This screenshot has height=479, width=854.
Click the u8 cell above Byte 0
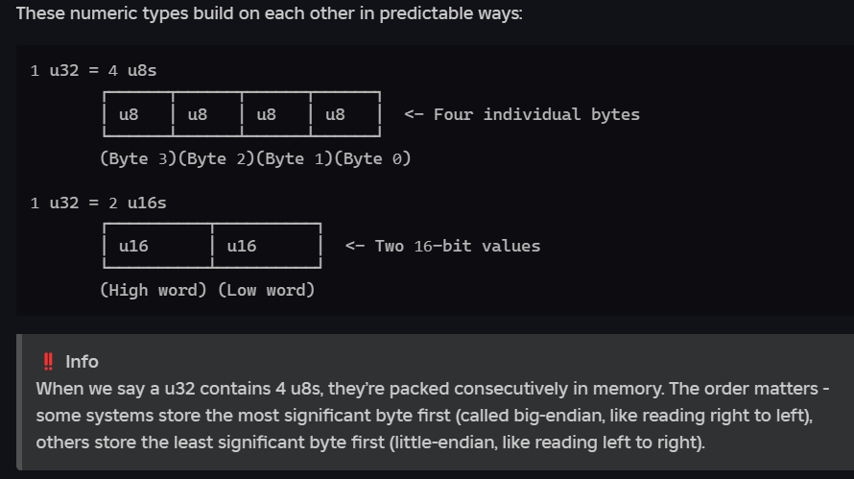coord(336,114)
